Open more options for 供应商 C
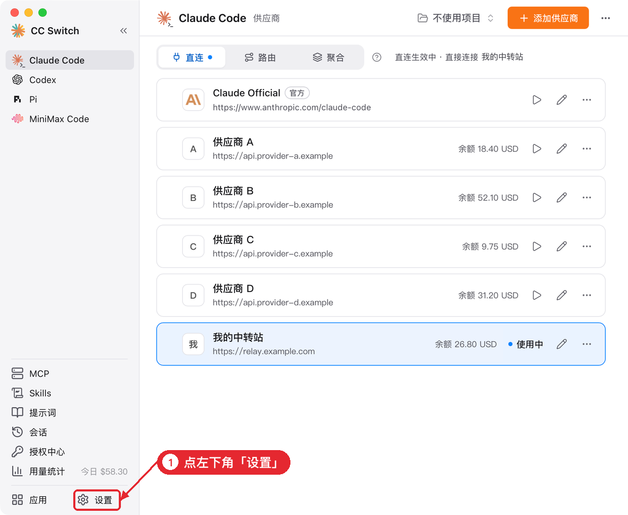Image resolution: width=628 pixels, height=515 pixels. [x=587, y=246]
